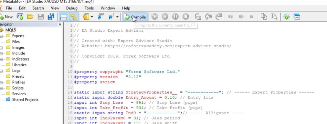Image resolution: width=327 pixels, height=124 pixels.
Task: Select the Shared Projects folder
Action: (25, 100)
